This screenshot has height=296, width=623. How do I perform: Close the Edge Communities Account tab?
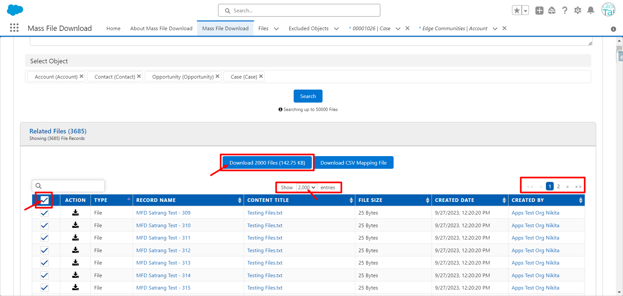(x=505, y=28)
